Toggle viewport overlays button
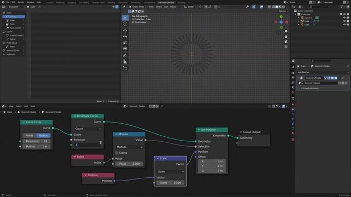Viewport: 351px width, 197px height. coord(262,7)
